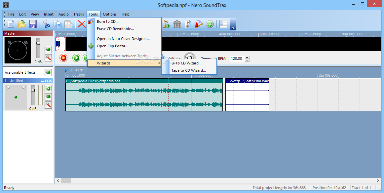Click the Track 1 of 1 status entry
This screenshot has width=384, height=193.
point(361,188)
